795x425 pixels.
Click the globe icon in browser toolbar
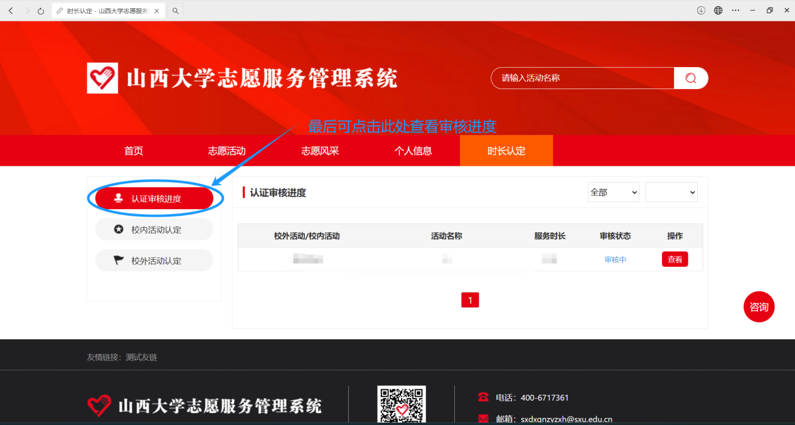(718, 11)
